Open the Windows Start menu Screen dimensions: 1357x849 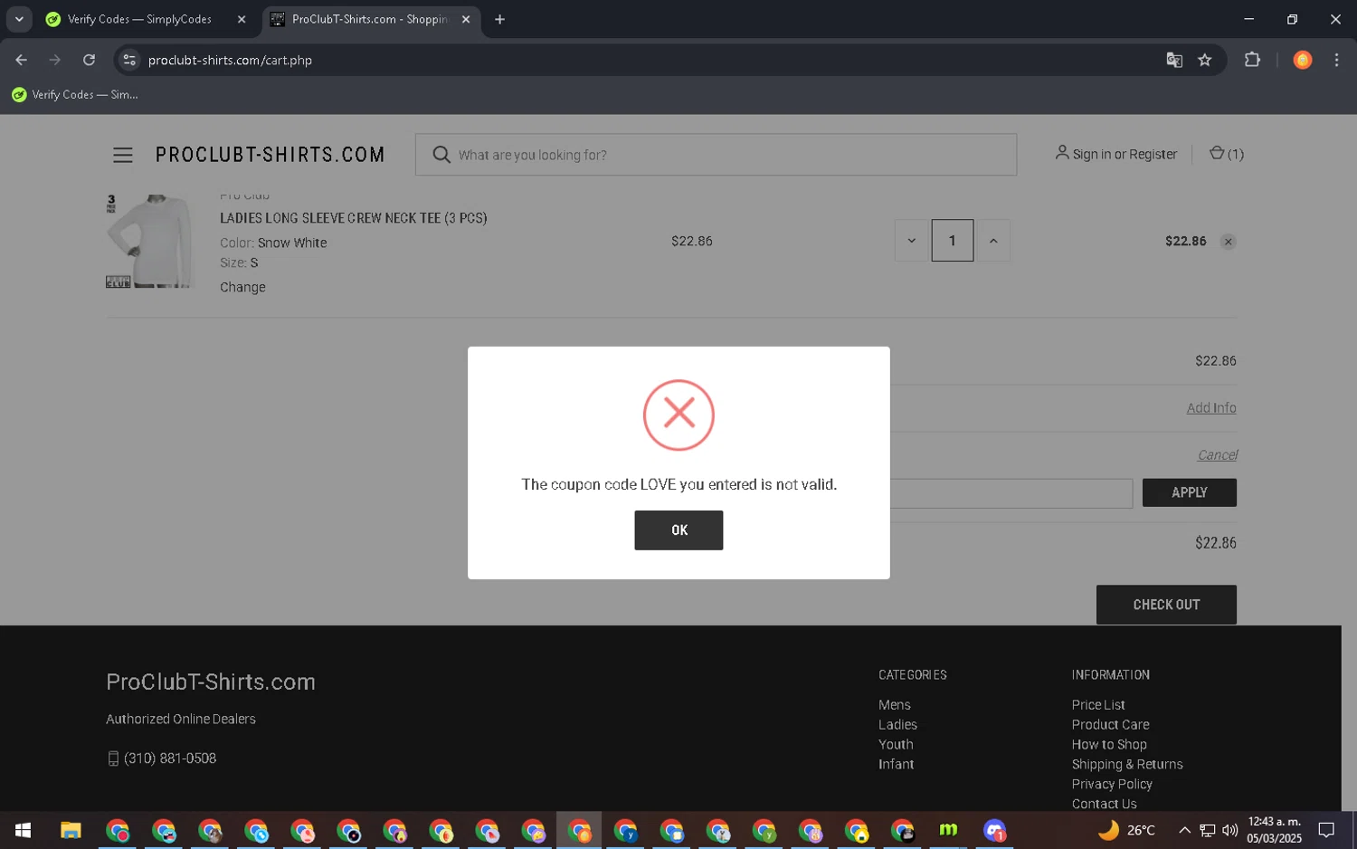pyautogui.click(x=23, y=830)
